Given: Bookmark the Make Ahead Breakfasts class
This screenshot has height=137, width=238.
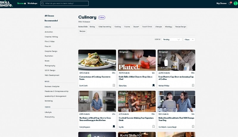Looking at the screenshot, I should [193, 127].
